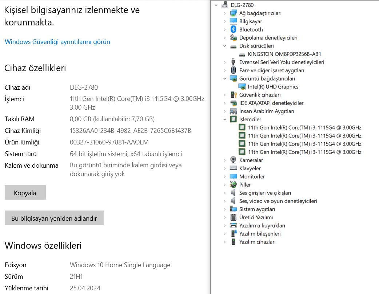Image resolution: width=379 pixels, height=294 pixels.
Task: Click the İnsan Arabirim Aygıtları icon
Action: (233, 111)
